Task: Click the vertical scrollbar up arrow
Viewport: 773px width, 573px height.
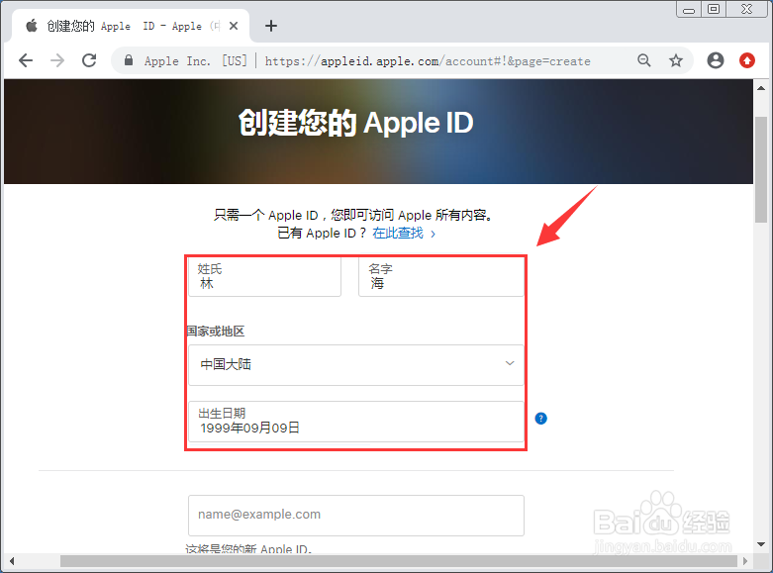Action: 761,88
